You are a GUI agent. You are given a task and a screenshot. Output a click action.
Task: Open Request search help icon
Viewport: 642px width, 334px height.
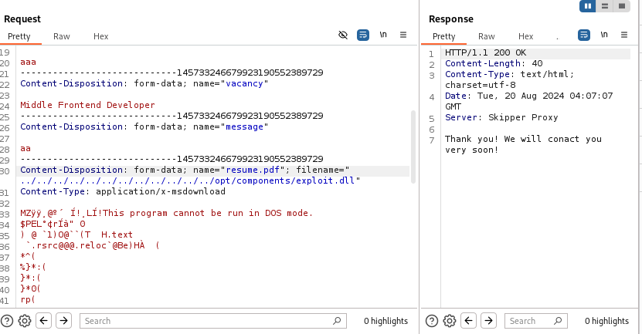pos(7,321)
